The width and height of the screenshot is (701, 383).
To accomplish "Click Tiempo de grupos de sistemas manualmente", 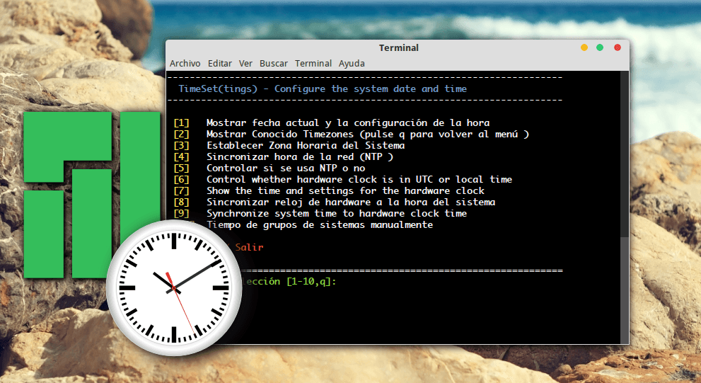I will [x=320, y=224].
